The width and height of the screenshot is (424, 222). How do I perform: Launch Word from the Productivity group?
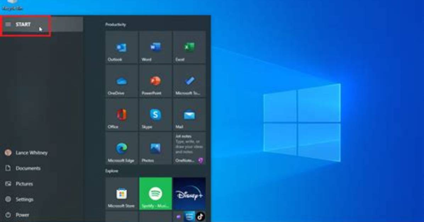[156, 47]
